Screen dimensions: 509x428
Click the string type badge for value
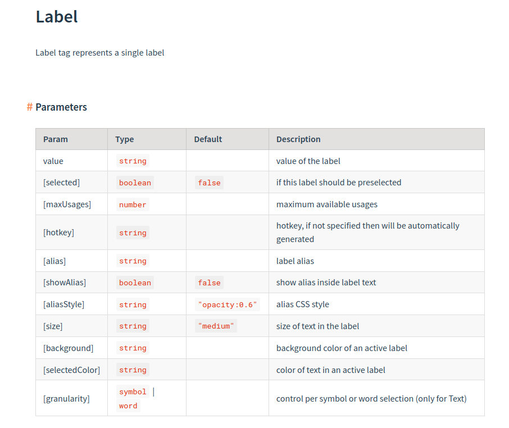[133, 161]
